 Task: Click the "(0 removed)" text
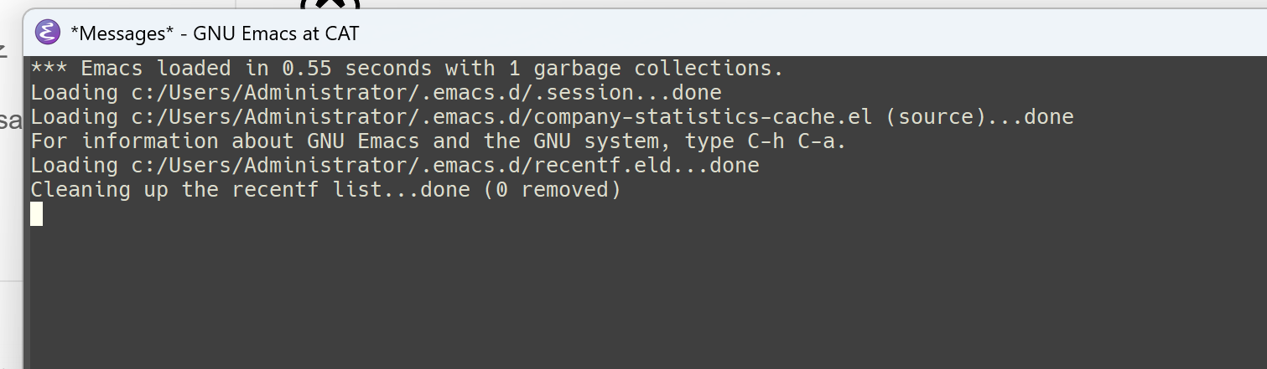tap(552, 190)
